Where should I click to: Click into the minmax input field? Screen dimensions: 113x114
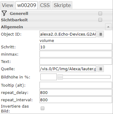point(76,54)
